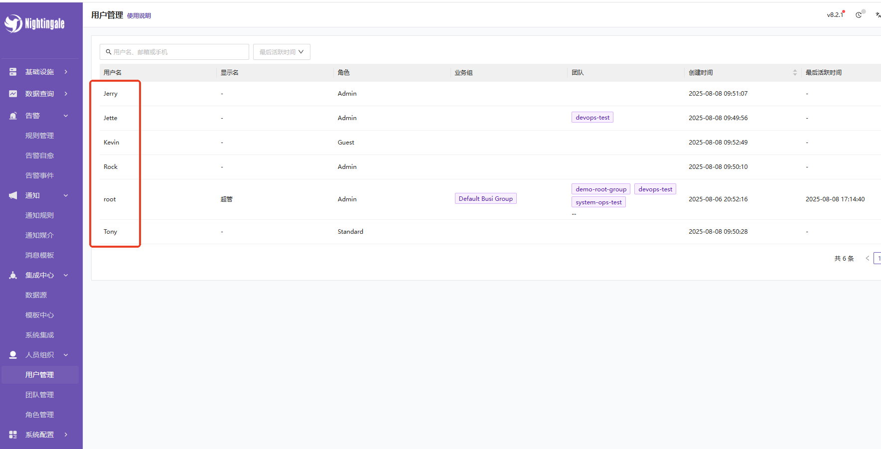This screenshot has width=881, height=449.
Task: Expand the 基础设施 menu chevron
Action: pos(66,72)
